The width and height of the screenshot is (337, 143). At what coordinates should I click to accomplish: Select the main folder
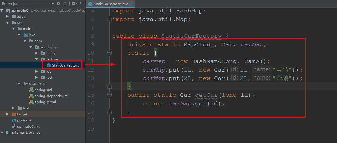[27, 28]
